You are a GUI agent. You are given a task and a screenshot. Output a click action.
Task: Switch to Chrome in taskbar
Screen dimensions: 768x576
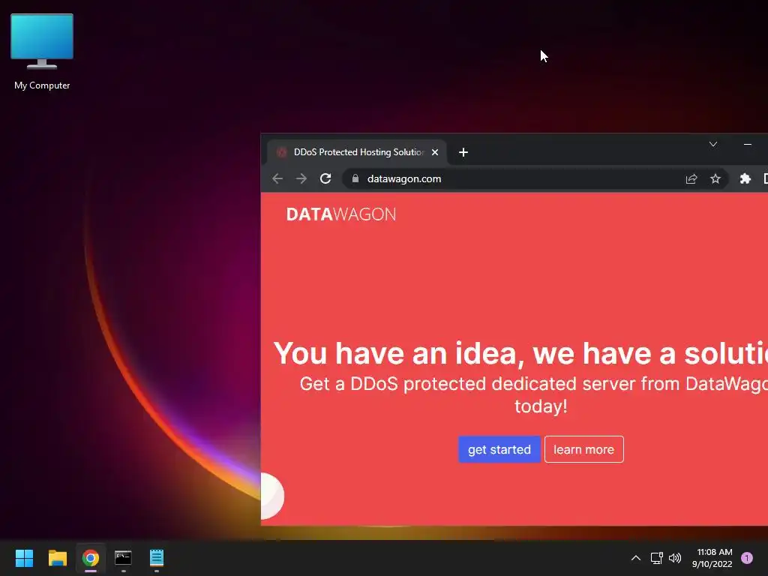(91, 558)
